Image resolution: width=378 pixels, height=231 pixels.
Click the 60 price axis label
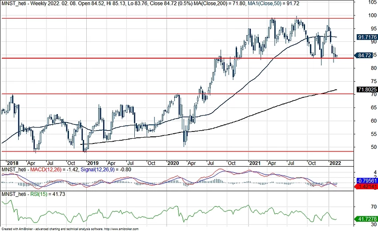click(x=374, y=121)
